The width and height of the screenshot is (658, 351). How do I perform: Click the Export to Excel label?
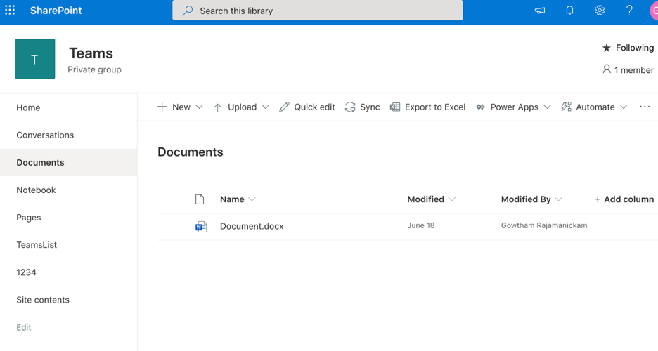pyautogui.click(x=435, y=107)
